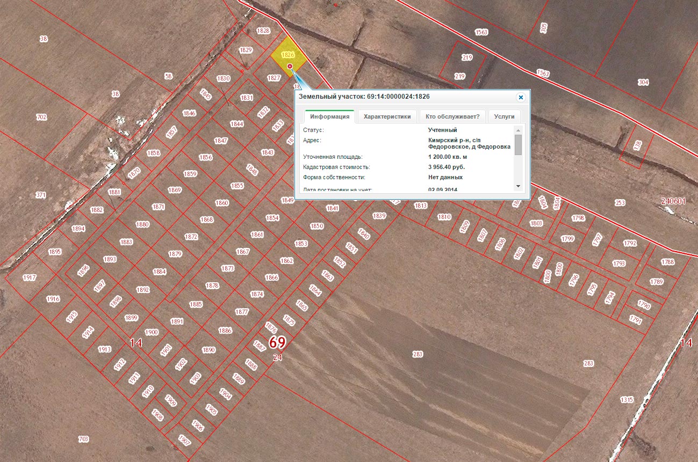This screenshot has height=462, width=698.
Task: Close the parcel info popup
Action: [x=520, y=98]
